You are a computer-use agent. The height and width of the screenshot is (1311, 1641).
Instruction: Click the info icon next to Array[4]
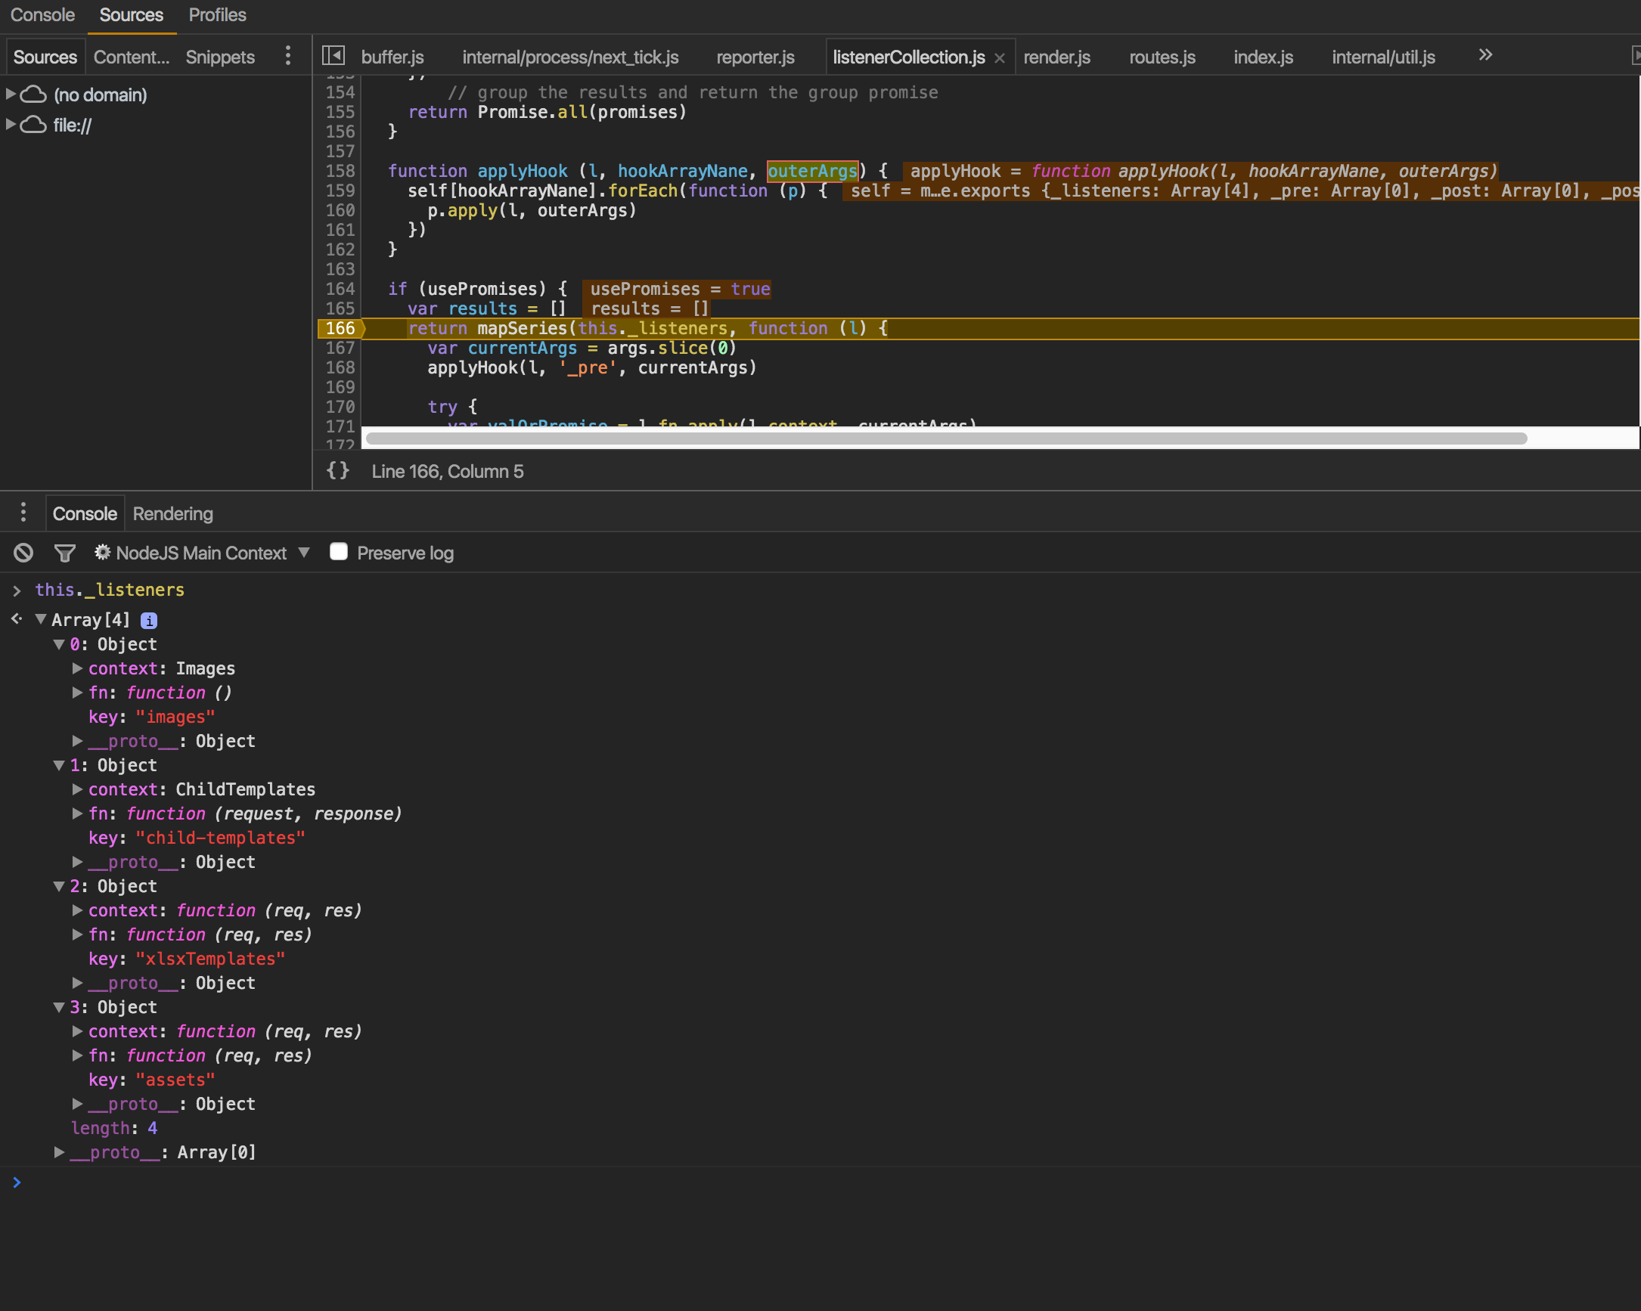150,619
